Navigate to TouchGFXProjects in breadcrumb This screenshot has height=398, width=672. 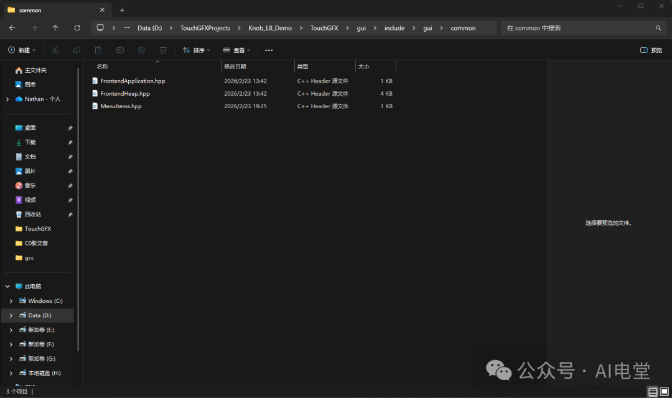click(x=205, y=28)
